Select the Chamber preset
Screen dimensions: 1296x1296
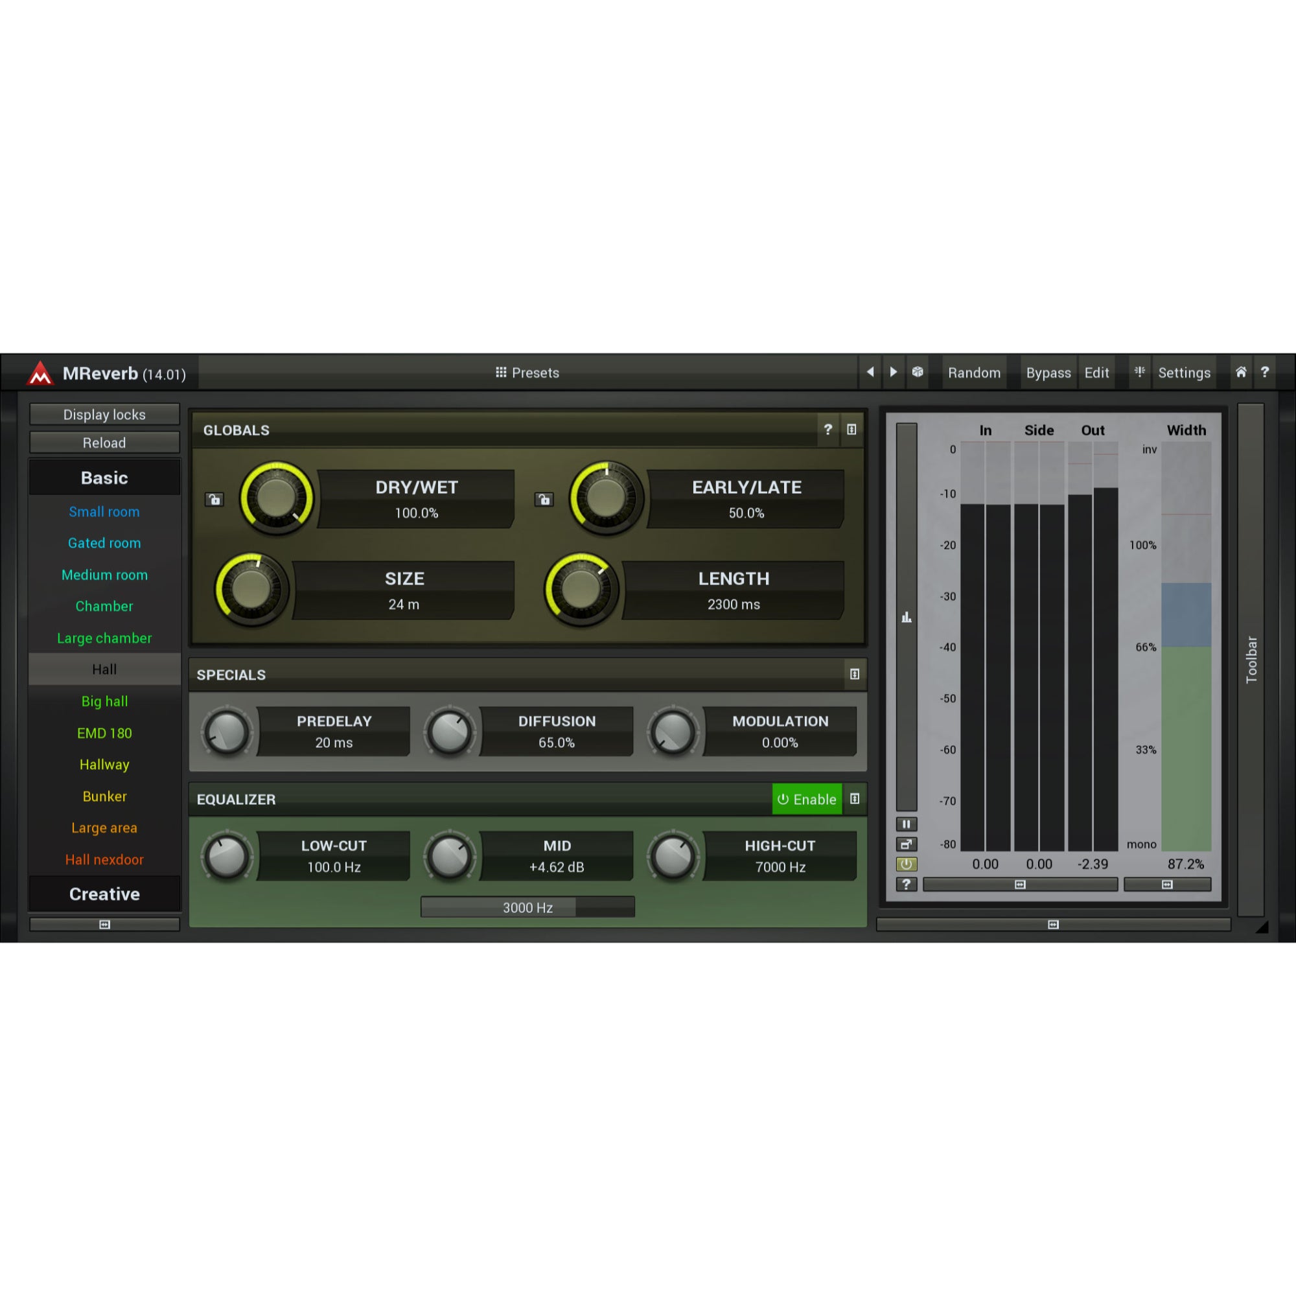pyautogui.click(x=104, y=607)
